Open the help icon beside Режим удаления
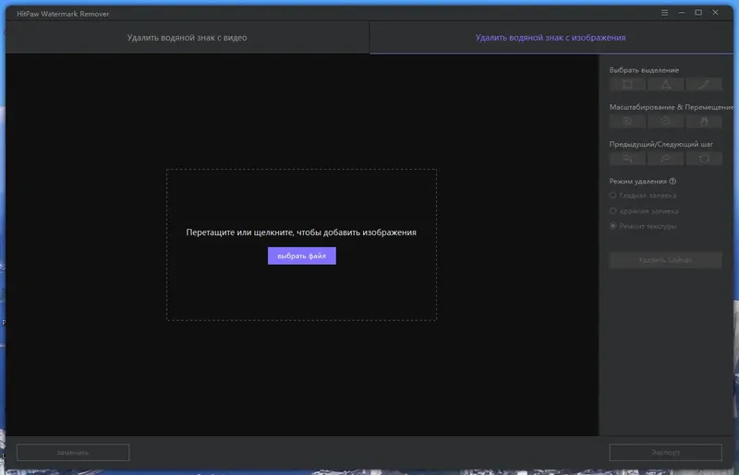739x475 pixels. click(x=672, y=182)
